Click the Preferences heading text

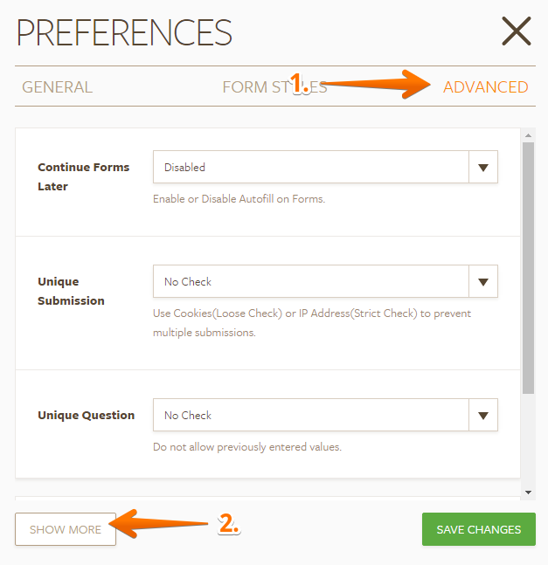tap(124, 32)
